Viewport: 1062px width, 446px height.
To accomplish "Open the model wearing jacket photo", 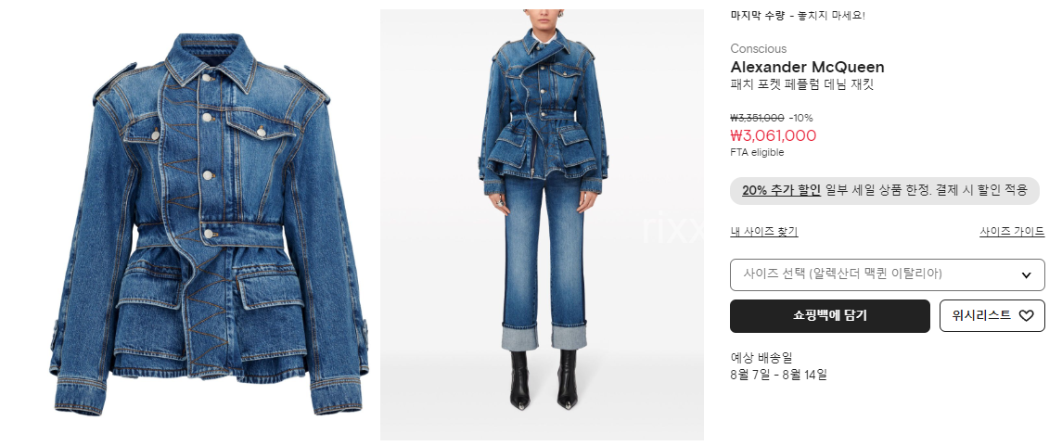I will tap(542, 224).
